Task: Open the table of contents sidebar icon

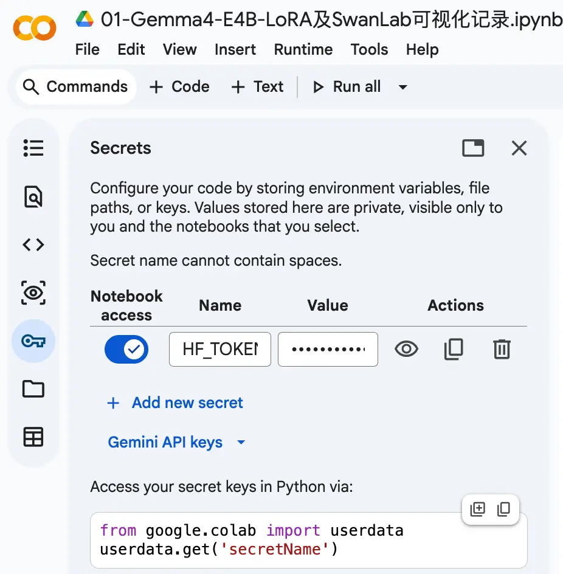Action: coord(33,148)
